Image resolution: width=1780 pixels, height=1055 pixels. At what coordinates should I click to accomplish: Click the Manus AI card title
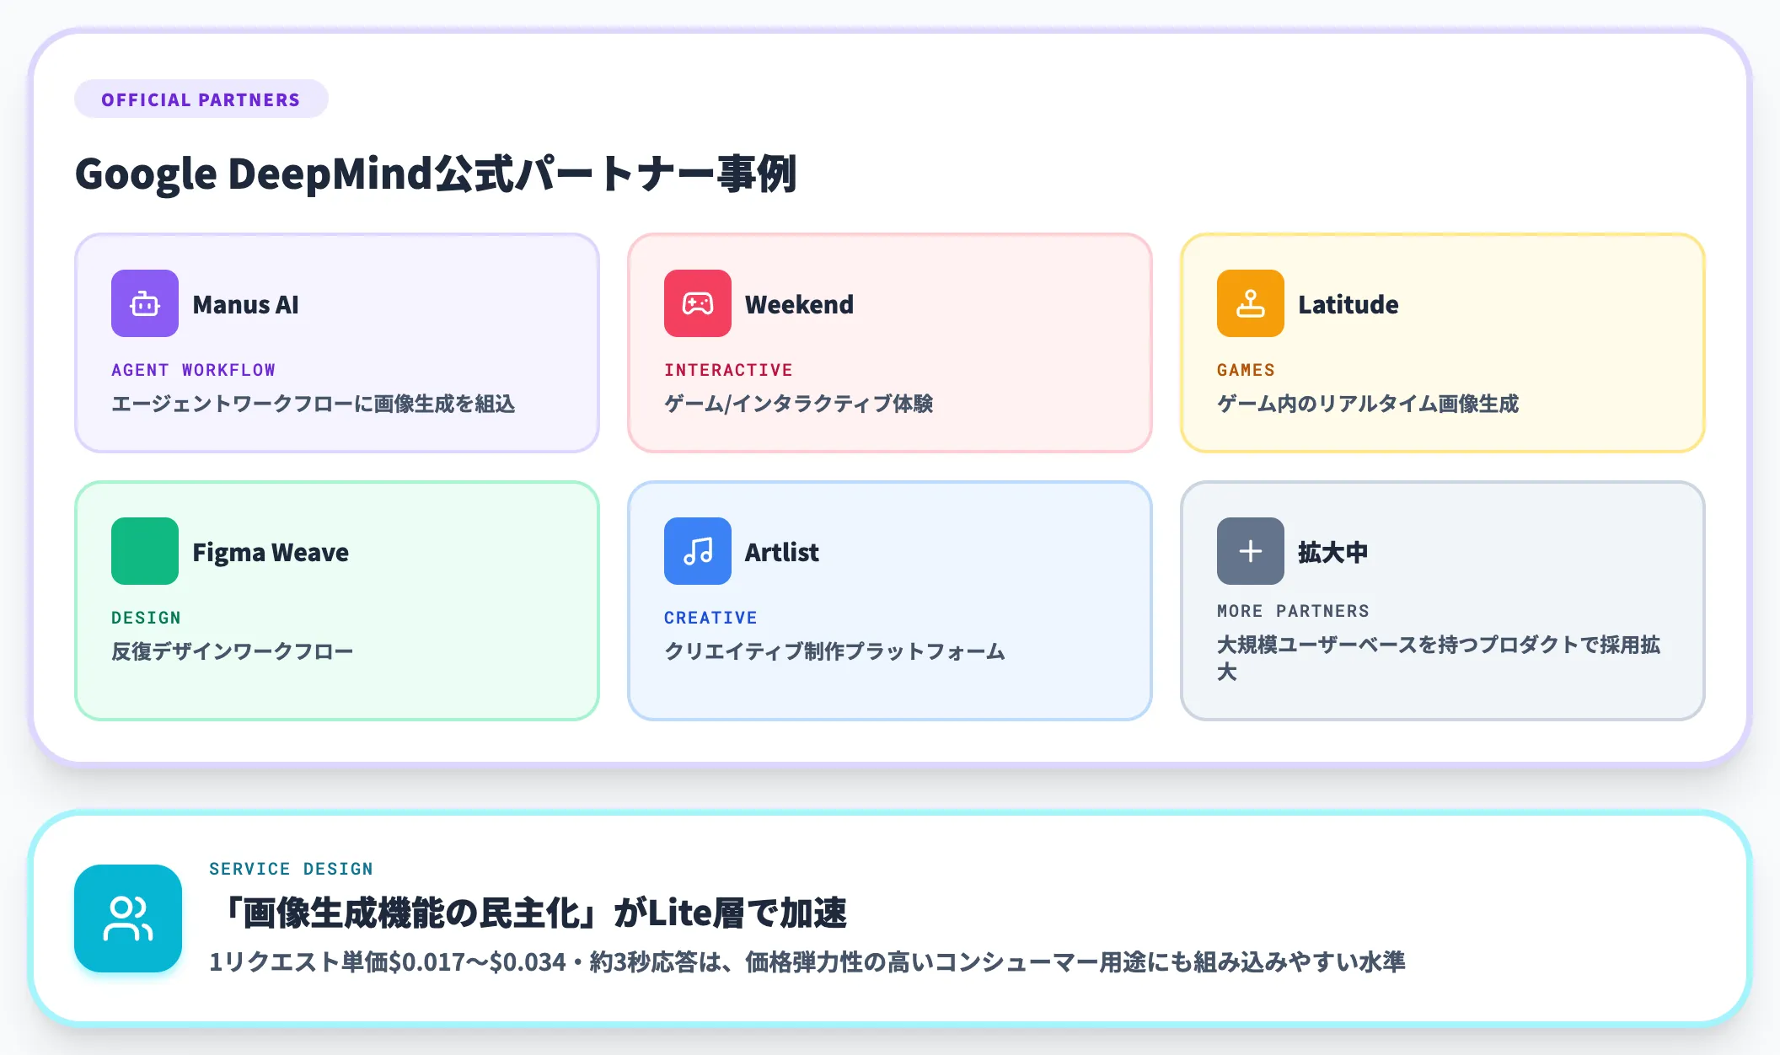pyautogui.click(x=245, y=304)
